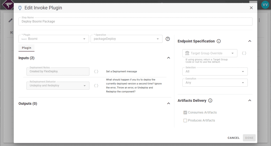Open the three-dot more options menu
This screenshot has height=146, width=271.
259,20
